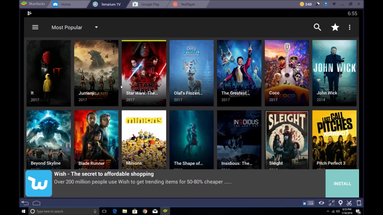Toggle BlueStacks fullscreen mode icon
Viewport: 383px width, 215px height.
click(332, 203)
